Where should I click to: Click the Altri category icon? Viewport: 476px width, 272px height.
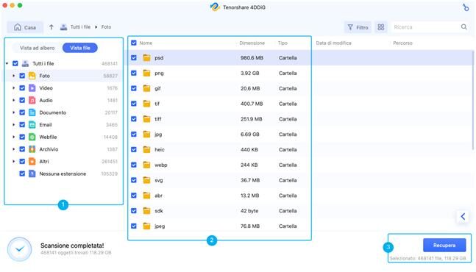click(x=32, y=161)
